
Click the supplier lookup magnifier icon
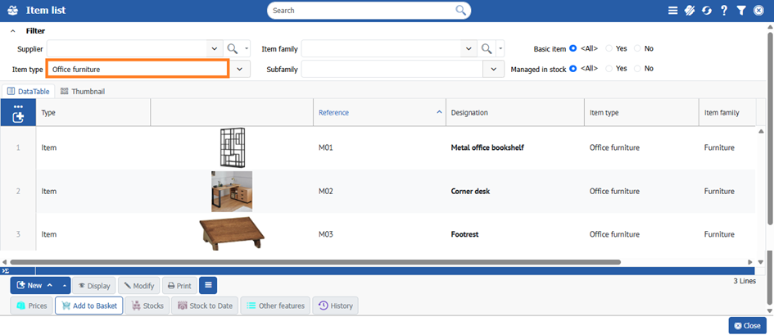tap(233, 49)
